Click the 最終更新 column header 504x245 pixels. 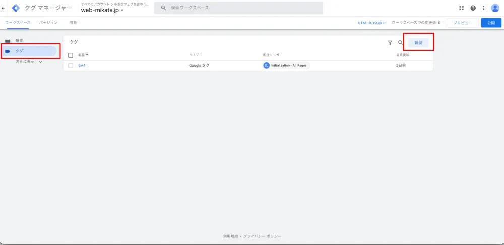pos(402,55)
